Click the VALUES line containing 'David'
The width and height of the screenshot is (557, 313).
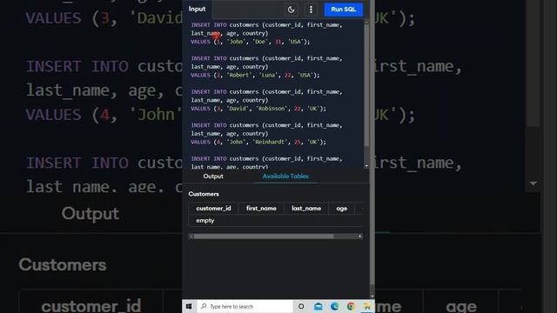pos(258,109)
